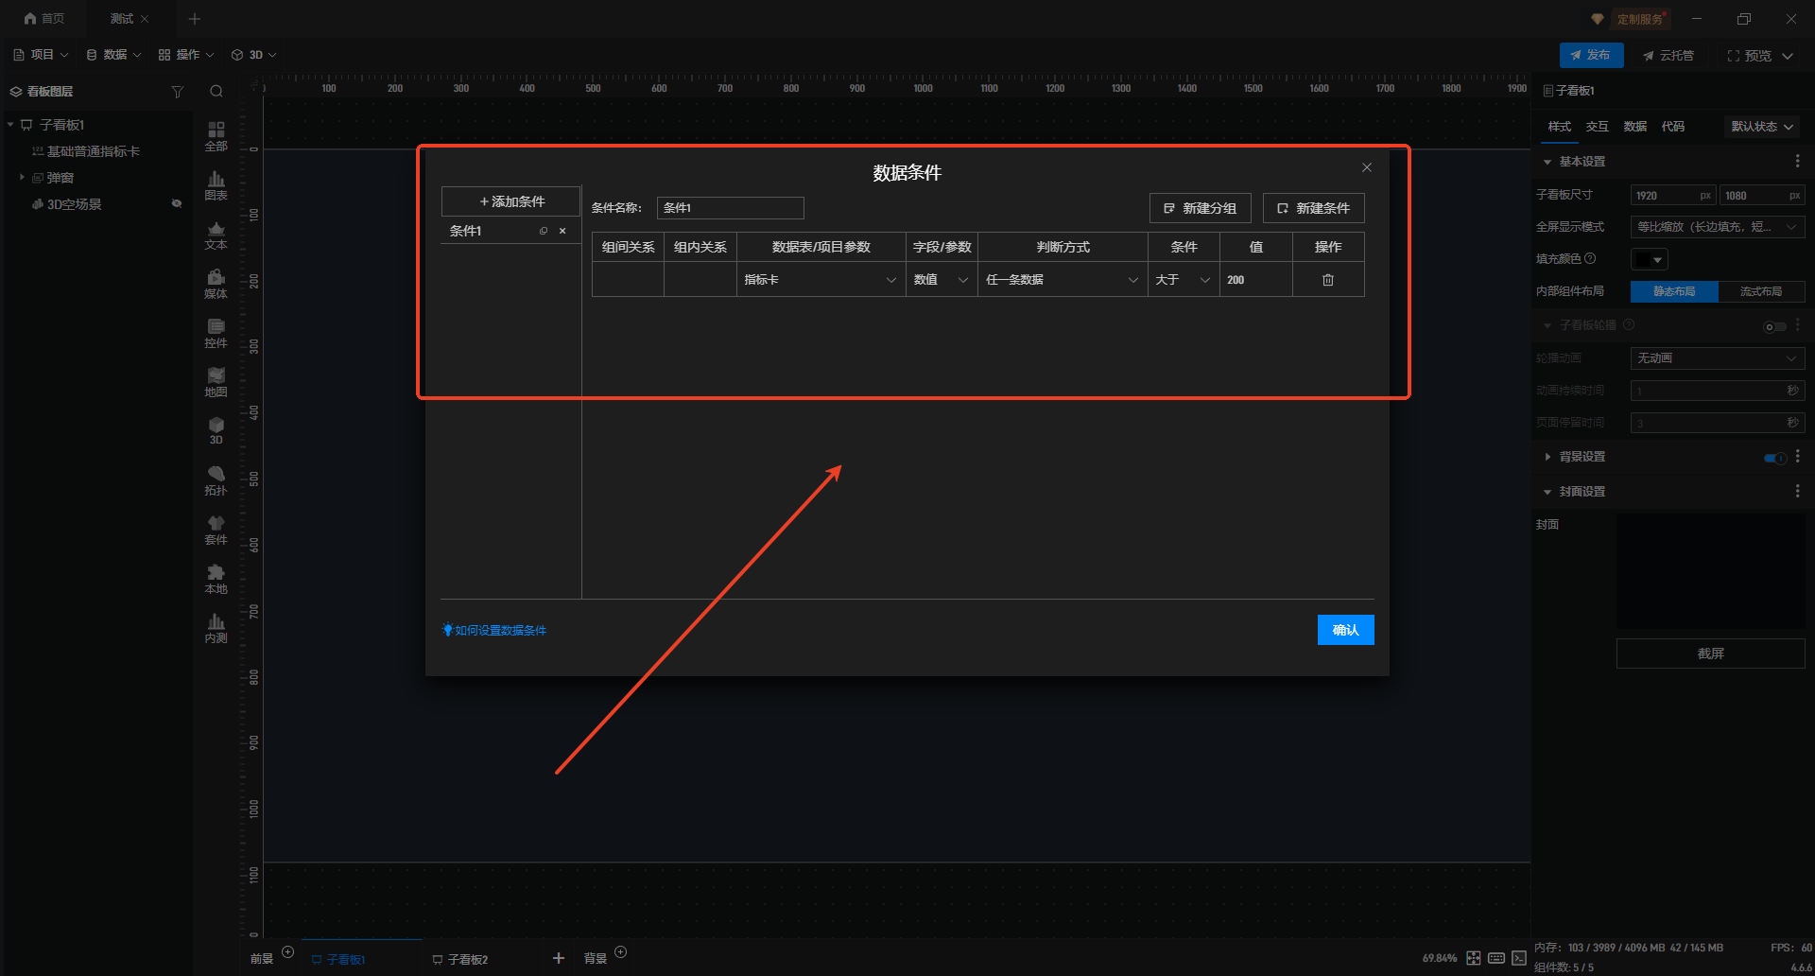Select the 媒体 media components category

(216, 284)
